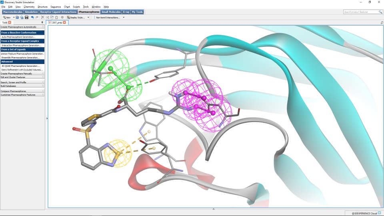
Task: Click Common Feature Pharmacophore Generation link
Action: point(22,54)
